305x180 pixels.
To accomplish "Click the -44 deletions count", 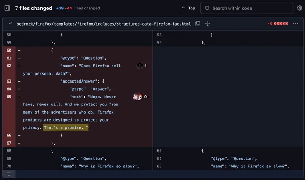I will [x=69, y=8].
